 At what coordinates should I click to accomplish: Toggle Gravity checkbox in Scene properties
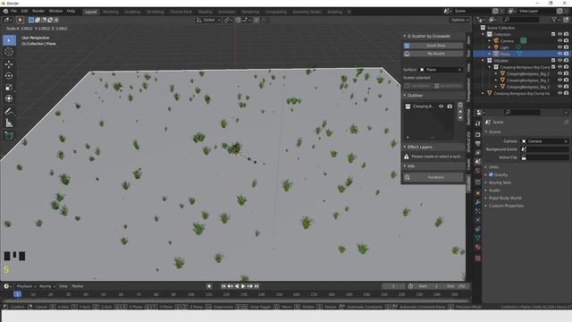491,175
